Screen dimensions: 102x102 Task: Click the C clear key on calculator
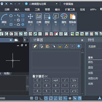37,80
